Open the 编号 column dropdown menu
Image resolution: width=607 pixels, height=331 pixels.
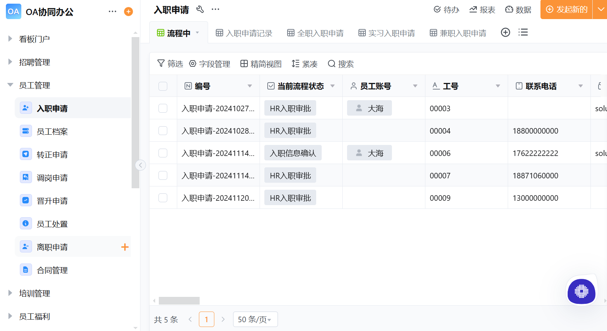click(x=250, y=86)
